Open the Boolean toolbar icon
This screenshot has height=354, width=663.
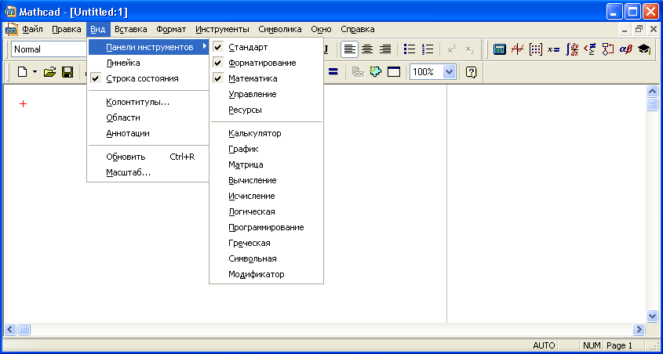[589, 49]
